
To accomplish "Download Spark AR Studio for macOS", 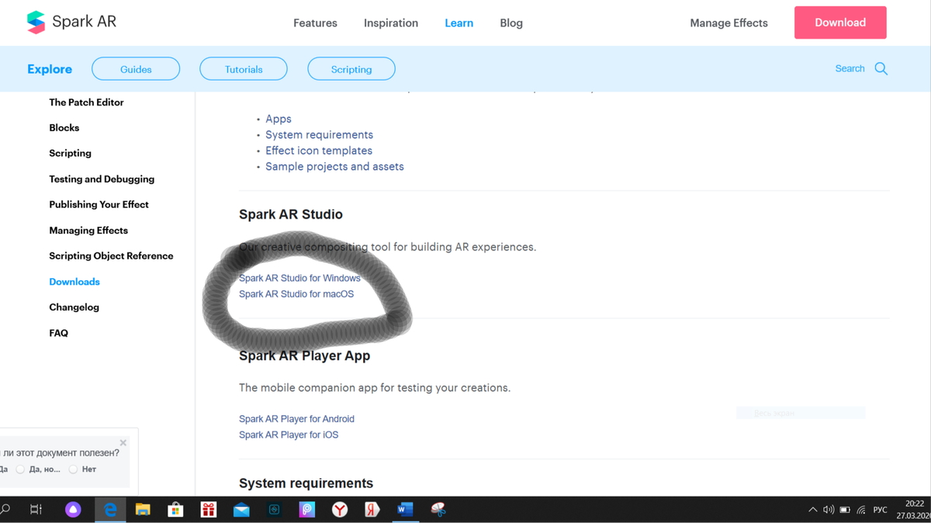I will [296, 294].
